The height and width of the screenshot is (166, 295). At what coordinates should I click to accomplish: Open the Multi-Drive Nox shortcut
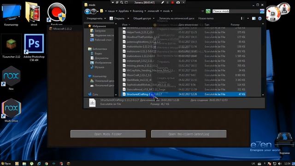point(11,110)
